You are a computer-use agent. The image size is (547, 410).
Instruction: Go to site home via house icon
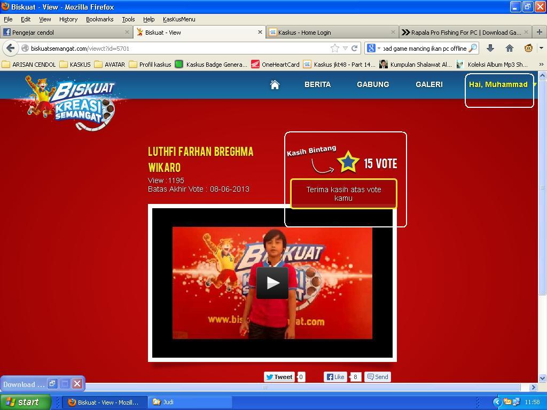275,84
